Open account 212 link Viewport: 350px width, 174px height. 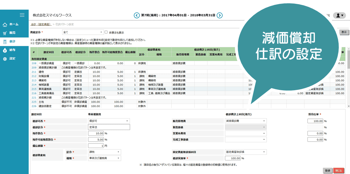point(34,76)
